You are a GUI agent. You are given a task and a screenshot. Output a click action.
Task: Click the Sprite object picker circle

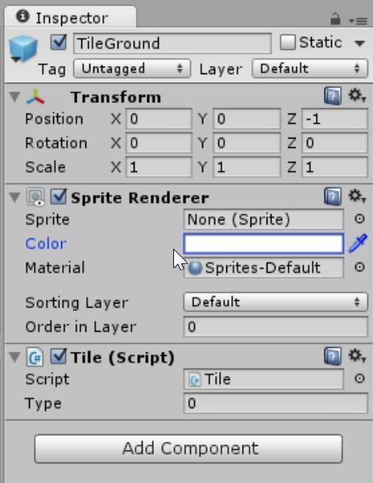click(359, 219)
